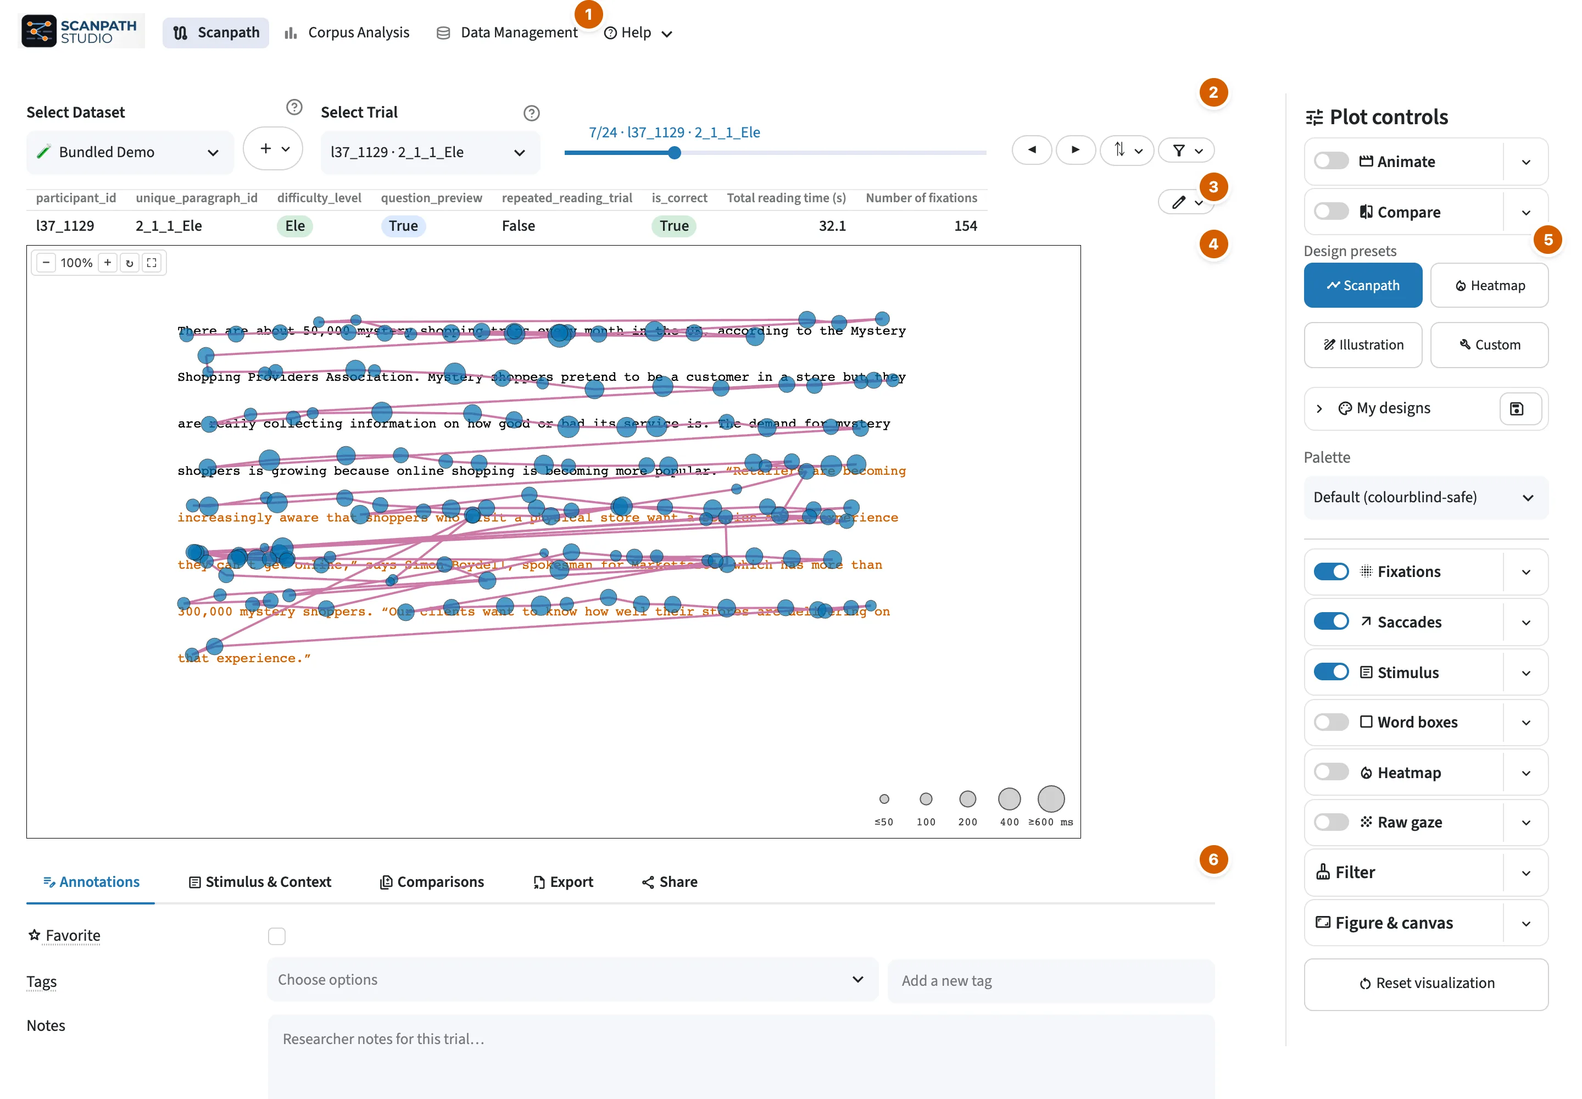Open the Bundled Demo dataset dropdown
Screen dimensions: 1582x1099
point(130,152)
